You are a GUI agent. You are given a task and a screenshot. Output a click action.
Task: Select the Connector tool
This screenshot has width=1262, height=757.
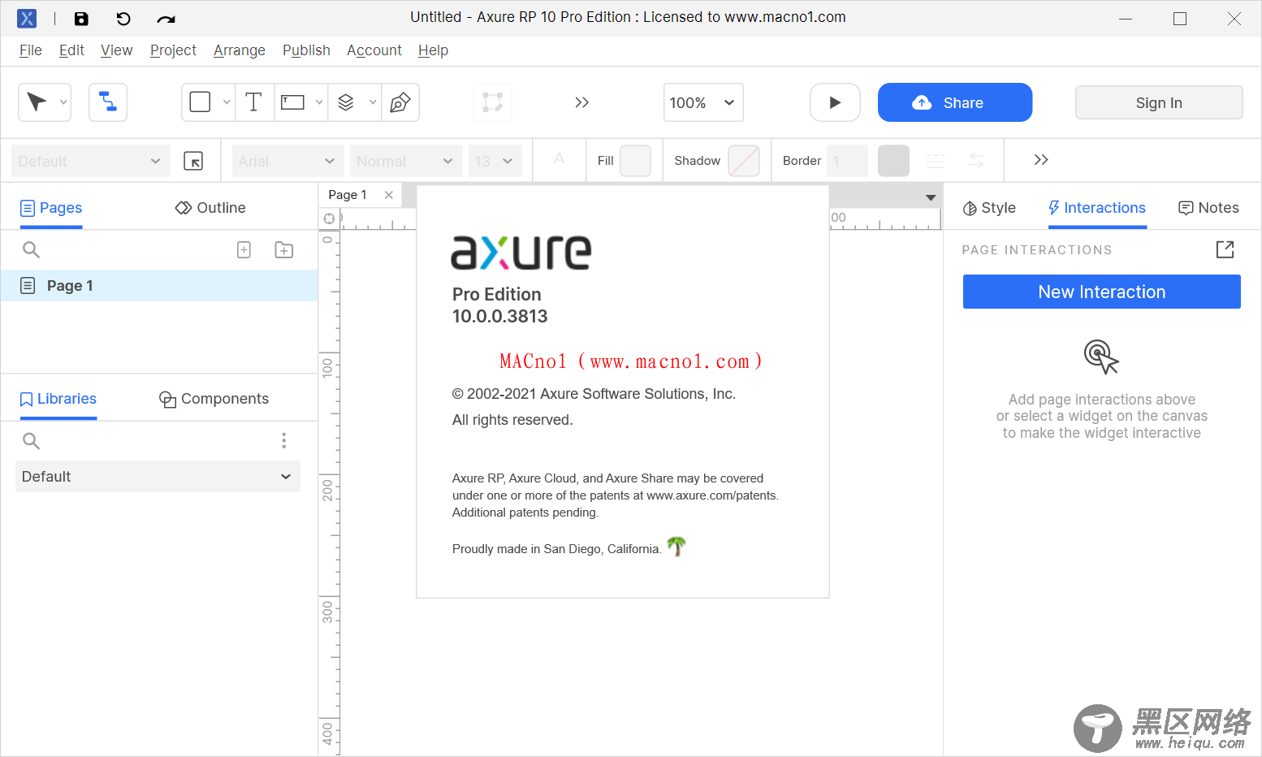[x=108, y=102]
